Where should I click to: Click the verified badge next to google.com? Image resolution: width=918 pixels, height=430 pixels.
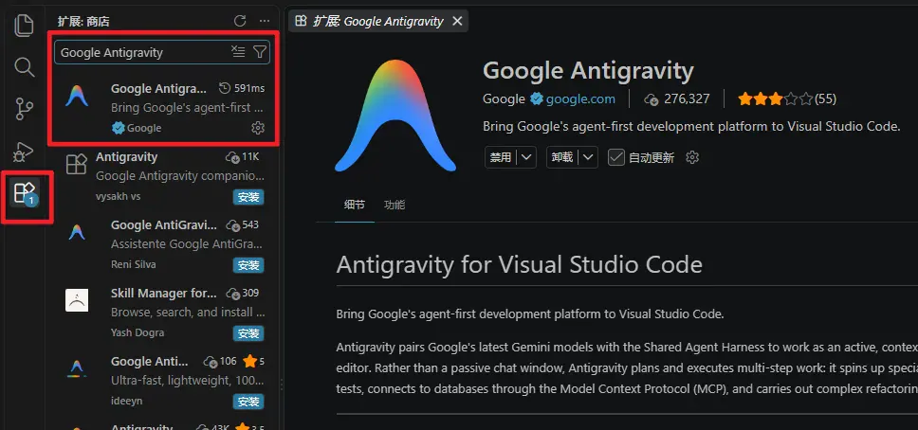pos(536,99)
